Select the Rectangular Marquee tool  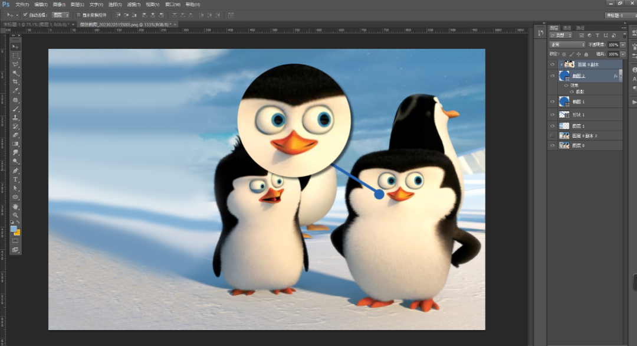(15, 56)
